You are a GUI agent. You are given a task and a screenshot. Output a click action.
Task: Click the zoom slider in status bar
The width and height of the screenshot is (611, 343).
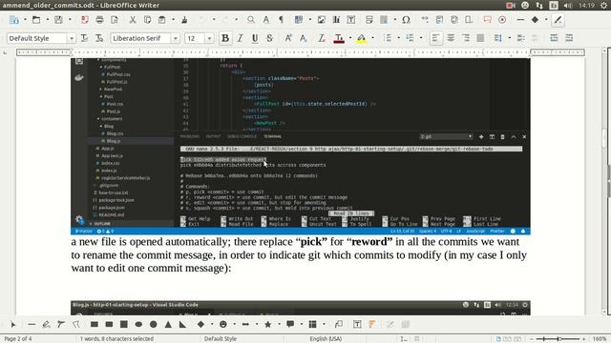tap(558, 339)
